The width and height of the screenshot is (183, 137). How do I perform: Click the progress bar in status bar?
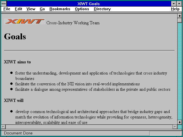(x=165, y=133)
